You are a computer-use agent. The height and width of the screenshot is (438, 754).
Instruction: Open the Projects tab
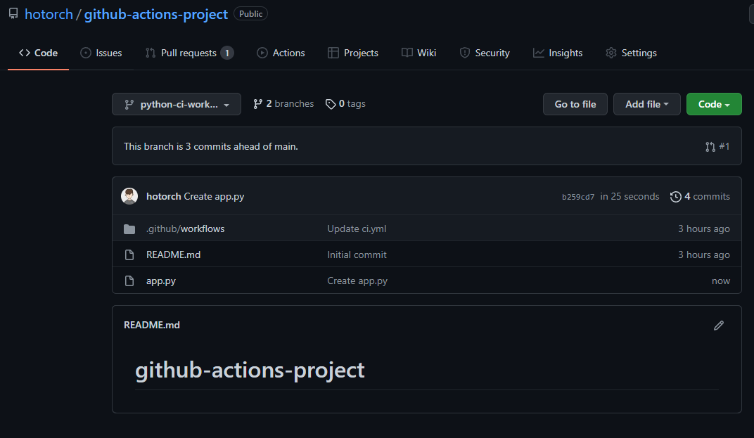click(353, 53)
